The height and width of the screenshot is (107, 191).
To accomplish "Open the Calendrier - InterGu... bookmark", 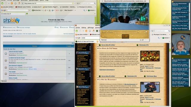I will [68, 7].
